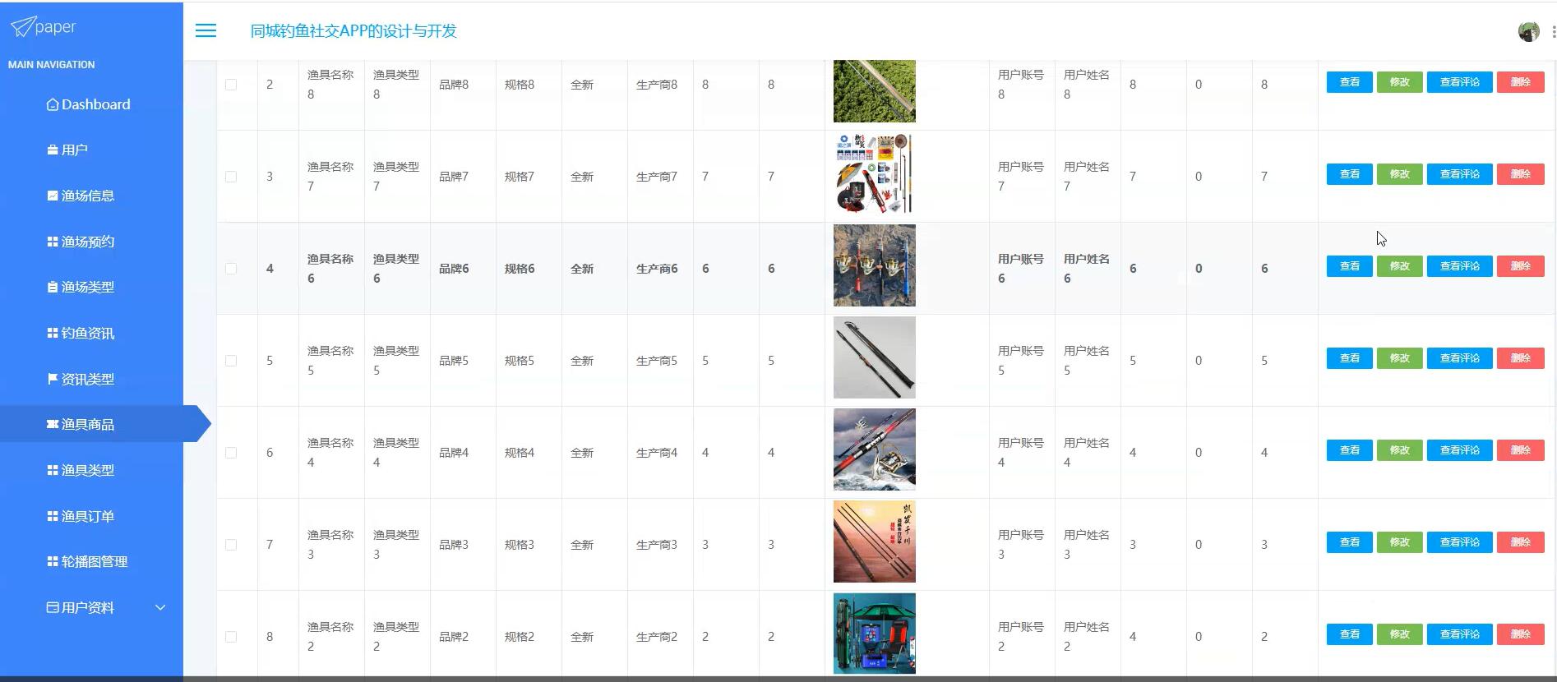The width and height of the screenshot is (1557, 682).
Task: Click 查看 button for 渔具名称5
Action: [x=1349, y=358]
